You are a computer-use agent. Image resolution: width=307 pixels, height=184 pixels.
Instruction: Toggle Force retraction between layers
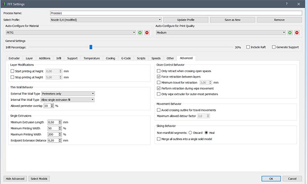[158, 77]
